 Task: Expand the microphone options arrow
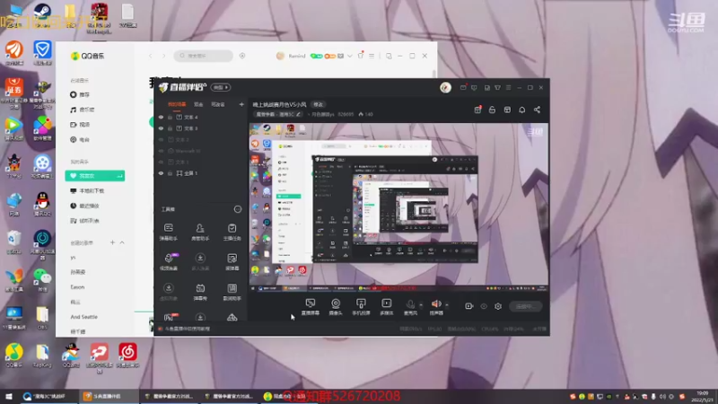click(x=421, y=305)
